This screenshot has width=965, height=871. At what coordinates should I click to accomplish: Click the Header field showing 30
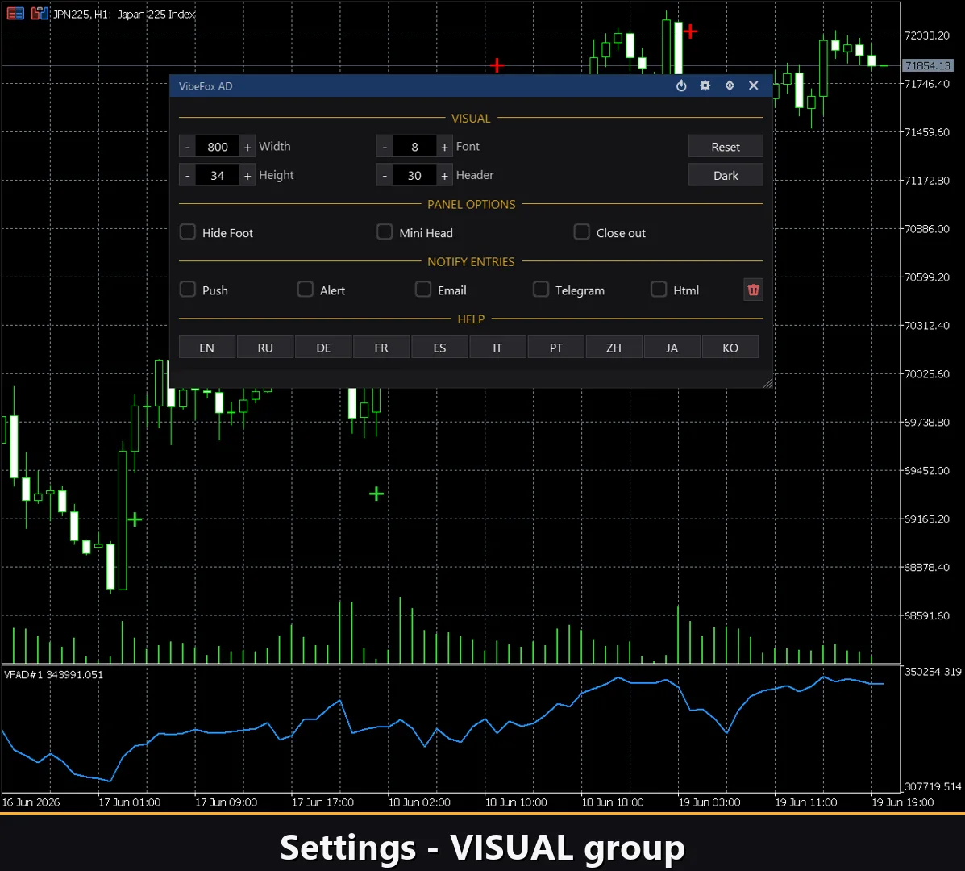click(414, 176)
